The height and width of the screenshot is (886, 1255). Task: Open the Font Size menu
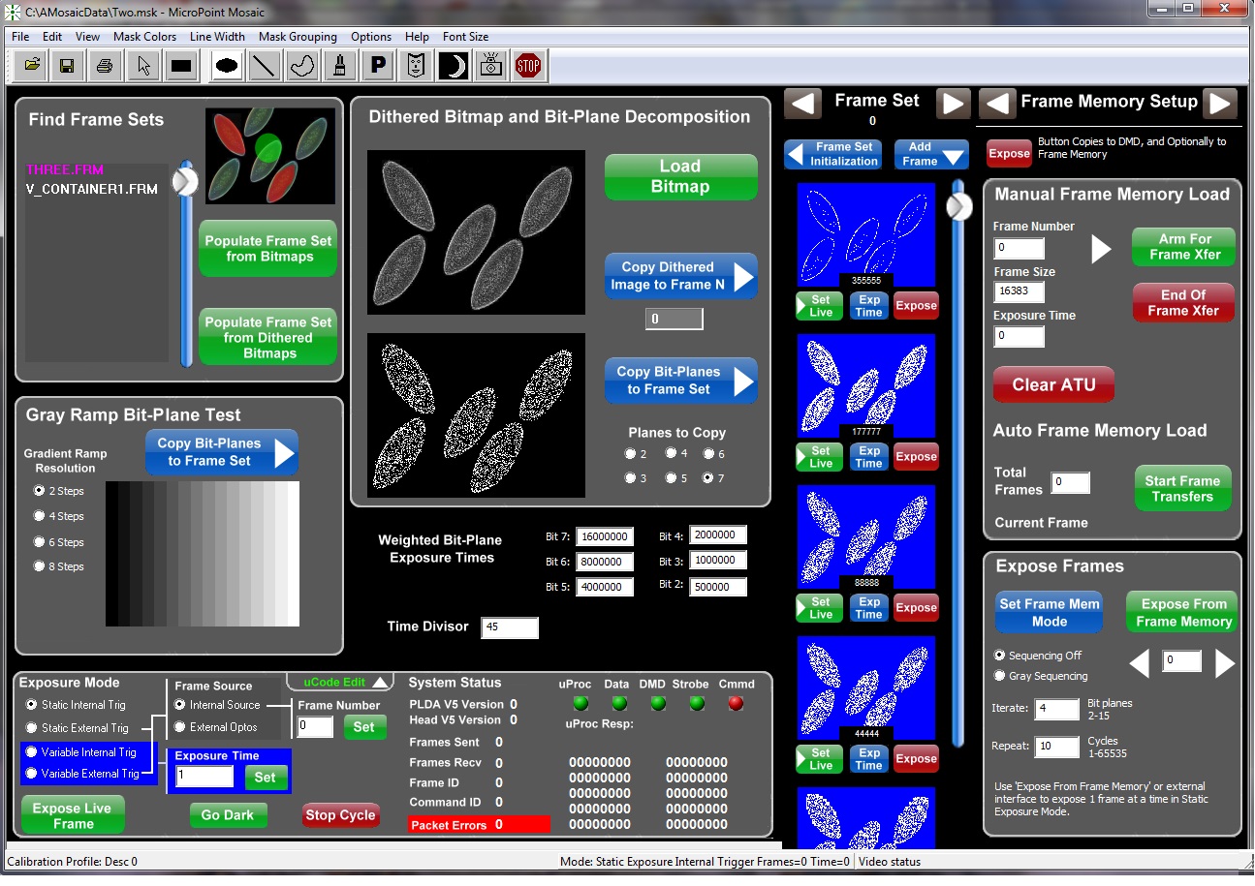pyautogui.click(x=465, y=37)
